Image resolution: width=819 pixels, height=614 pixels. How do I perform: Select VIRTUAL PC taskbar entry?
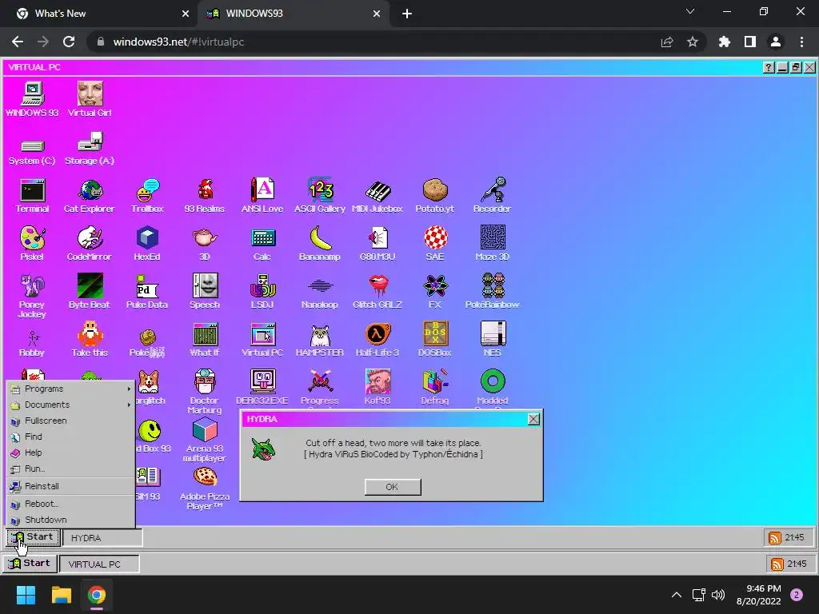[x=99, y=564]
